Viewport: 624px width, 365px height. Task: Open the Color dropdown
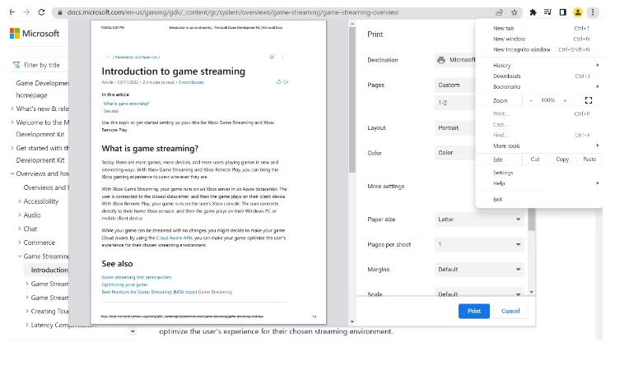[456, 153]
